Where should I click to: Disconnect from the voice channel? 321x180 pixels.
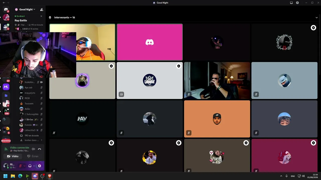39,149
